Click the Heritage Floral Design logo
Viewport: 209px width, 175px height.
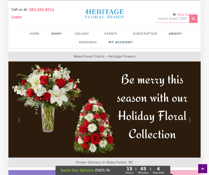[x=104, y=14]
